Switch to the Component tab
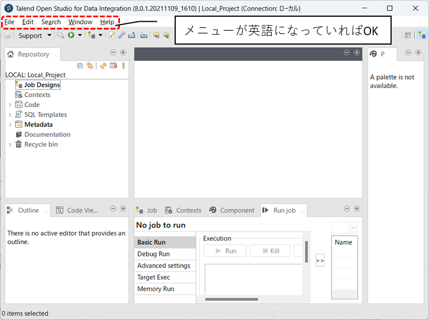 (232, 210)
